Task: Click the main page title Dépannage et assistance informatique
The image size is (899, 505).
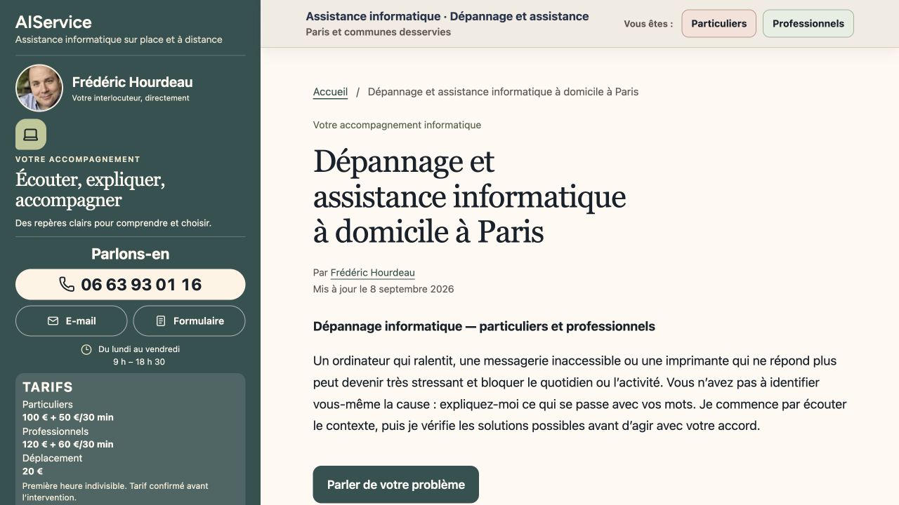Action: (469, 196)
